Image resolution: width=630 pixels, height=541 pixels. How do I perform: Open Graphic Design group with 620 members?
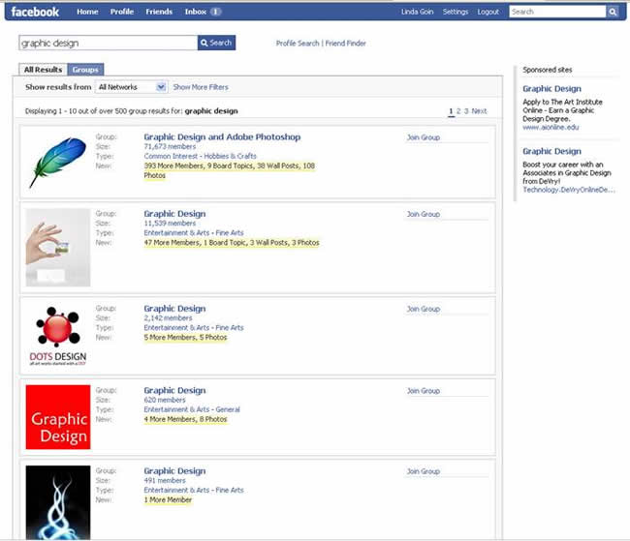[174, 390]
